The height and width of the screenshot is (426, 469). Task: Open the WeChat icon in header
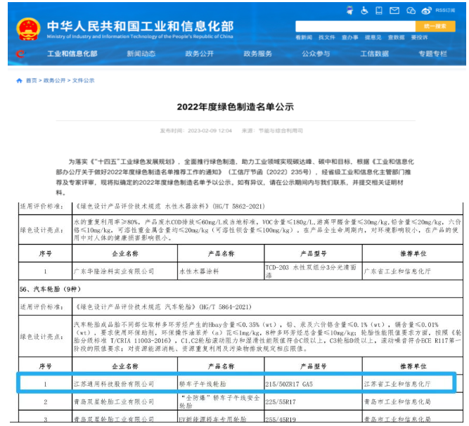click(x=411, y=11)
